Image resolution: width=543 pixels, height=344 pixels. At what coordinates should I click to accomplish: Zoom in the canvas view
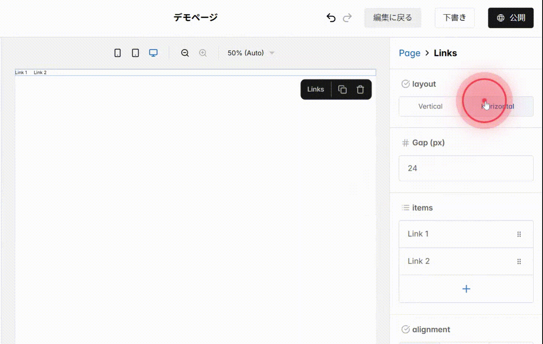click(203, 53)
